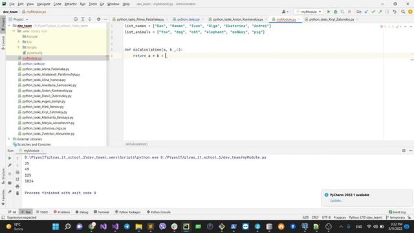Open Project panel gear options
414x233 pixels.
(98, 19)
